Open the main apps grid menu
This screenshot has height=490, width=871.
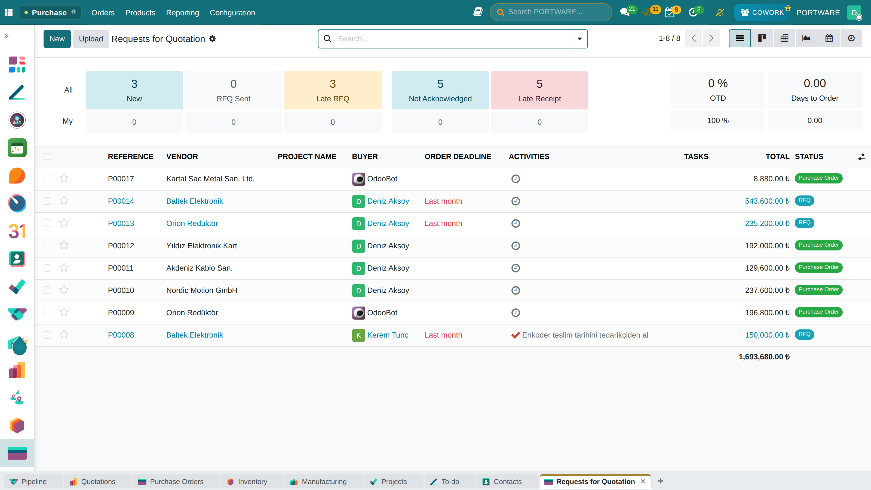9,13
